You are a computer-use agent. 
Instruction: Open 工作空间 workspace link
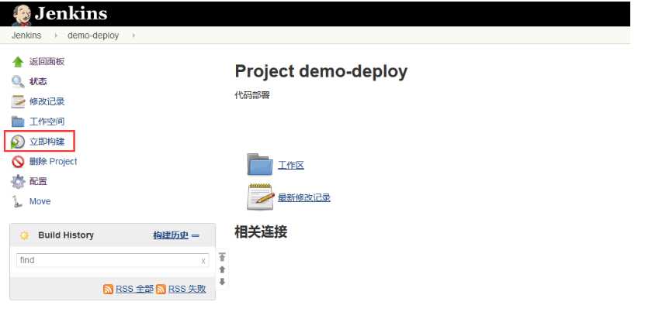(47, 122)
